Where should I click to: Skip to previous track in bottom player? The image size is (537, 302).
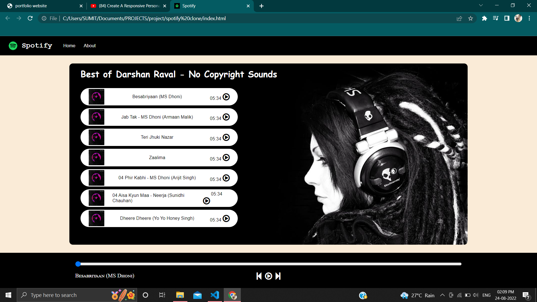pyautogui.click(x=259, y=276)
